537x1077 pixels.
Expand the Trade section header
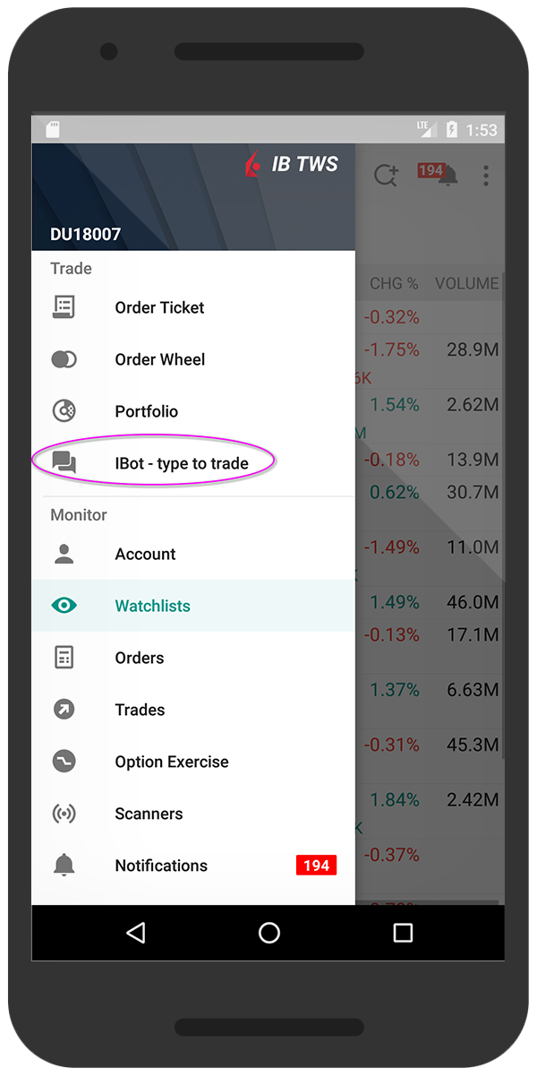click(x=71, y=268)
